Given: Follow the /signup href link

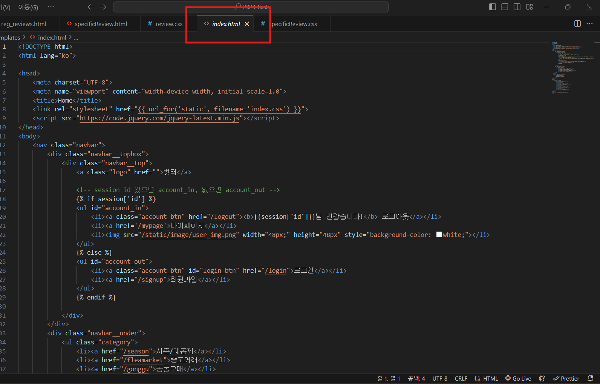Looking at the screenshot, I should point(151,280).
